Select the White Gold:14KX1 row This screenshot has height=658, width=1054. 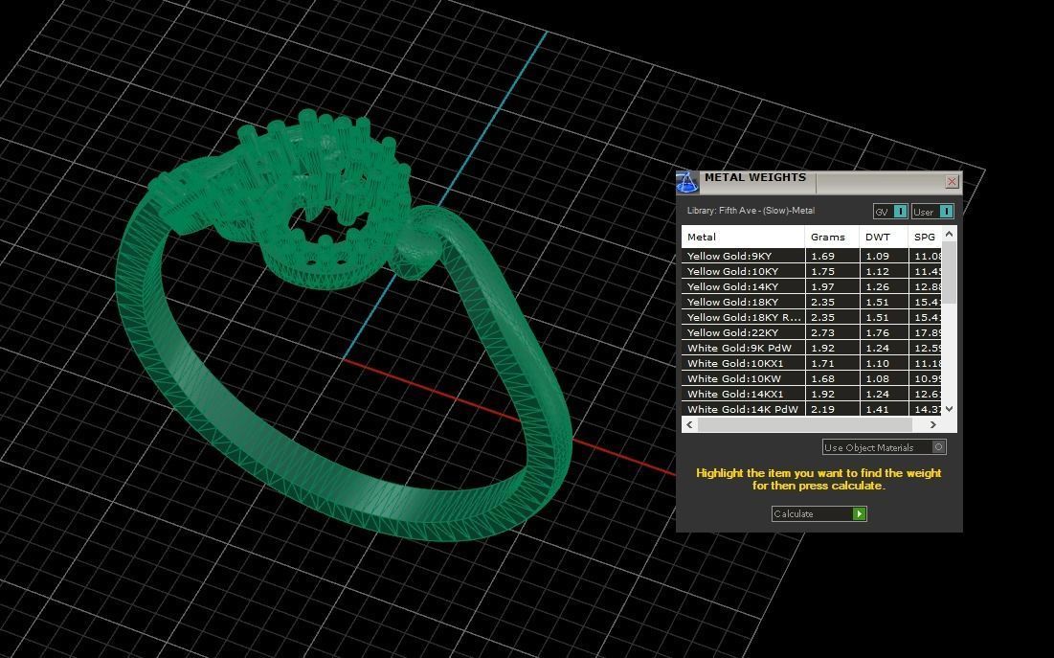click(x=812, y=394)
